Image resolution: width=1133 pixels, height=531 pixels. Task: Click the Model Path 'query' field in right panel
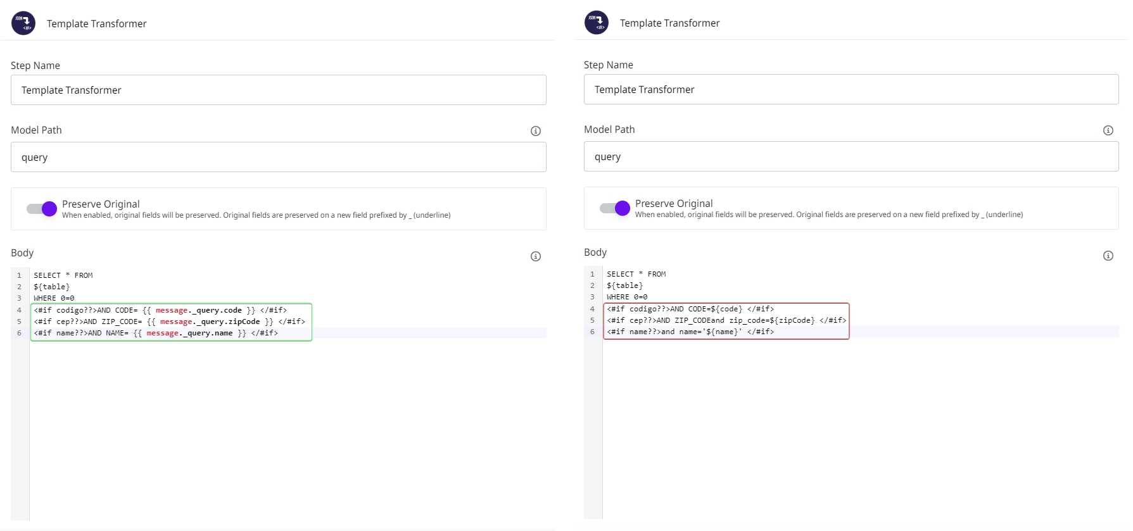click(851, 156)
